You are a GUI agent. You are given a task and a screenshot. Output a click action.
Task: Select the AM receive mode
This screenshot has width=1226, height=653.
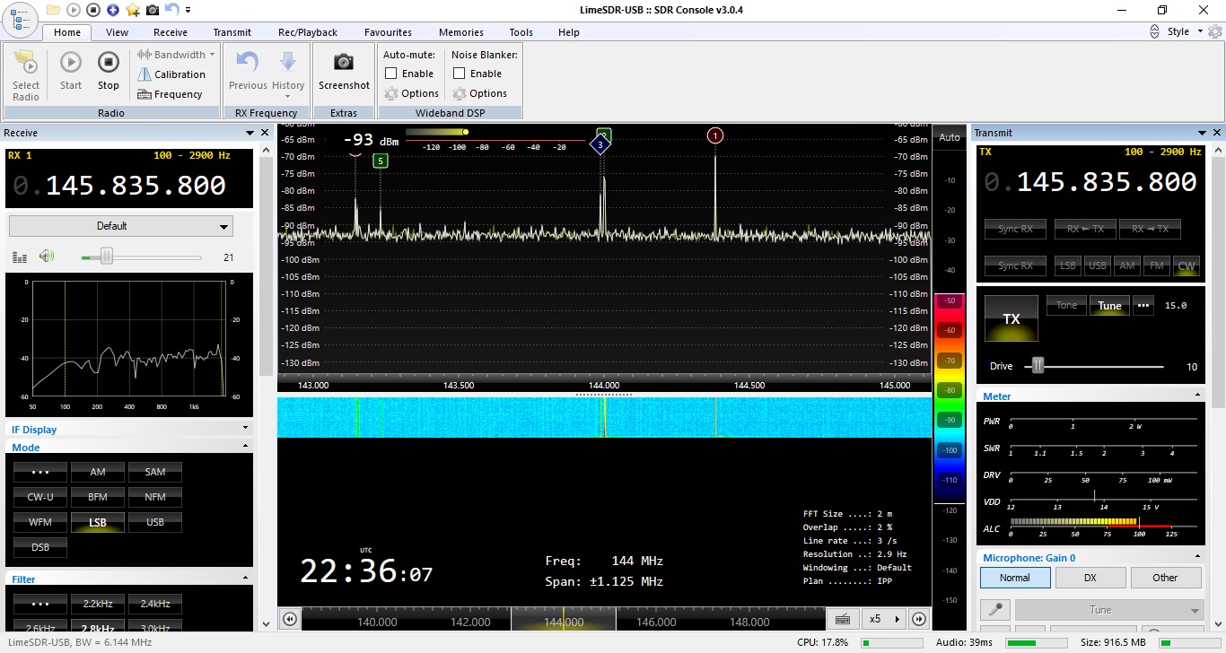coord(98,472)
